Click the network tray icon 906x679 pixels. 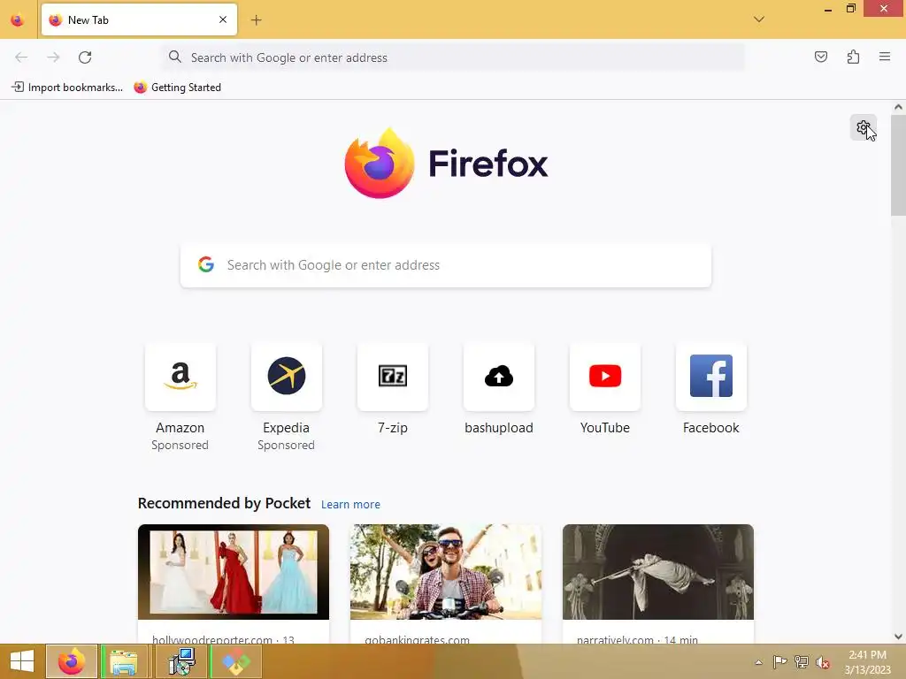coord(801,661)
